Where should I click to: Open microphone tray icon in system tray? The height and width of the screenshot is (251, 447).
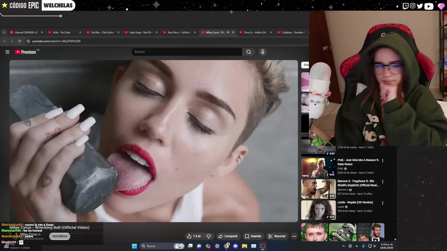pyautogui.click(x=363, y=246)
